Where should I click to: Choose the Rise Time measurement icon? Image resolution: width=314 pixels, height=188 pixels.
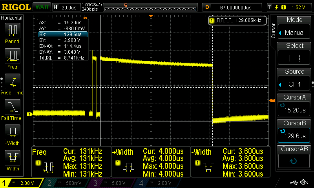pyautogui.click(x=12, y=81)
